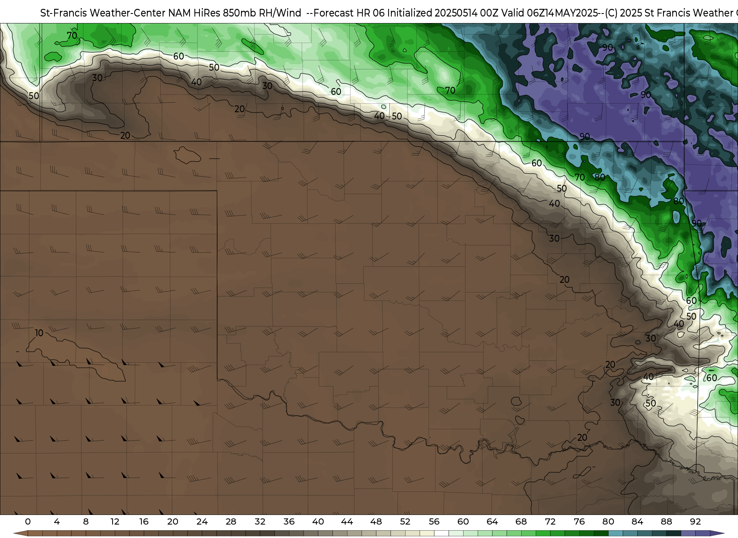
Task: Pick the white colorbar swatch
Action: [x=441, y=534]
